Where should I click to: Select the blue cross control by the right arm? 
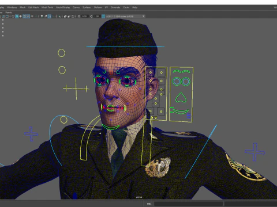31,134
